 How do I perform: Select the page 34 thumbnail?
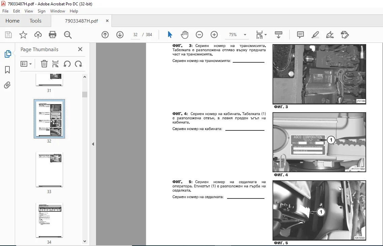[x=49, y=220]
